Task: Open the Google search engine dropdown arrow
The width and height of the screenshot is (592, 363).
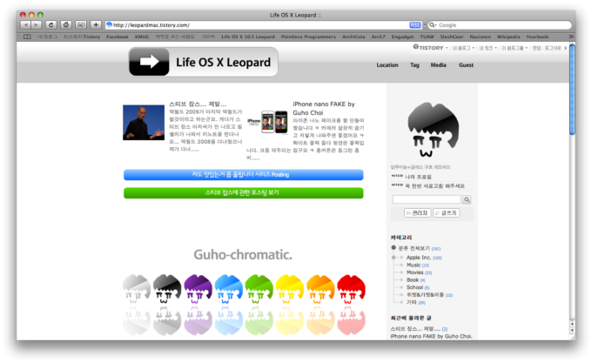Action: [436, 25]
